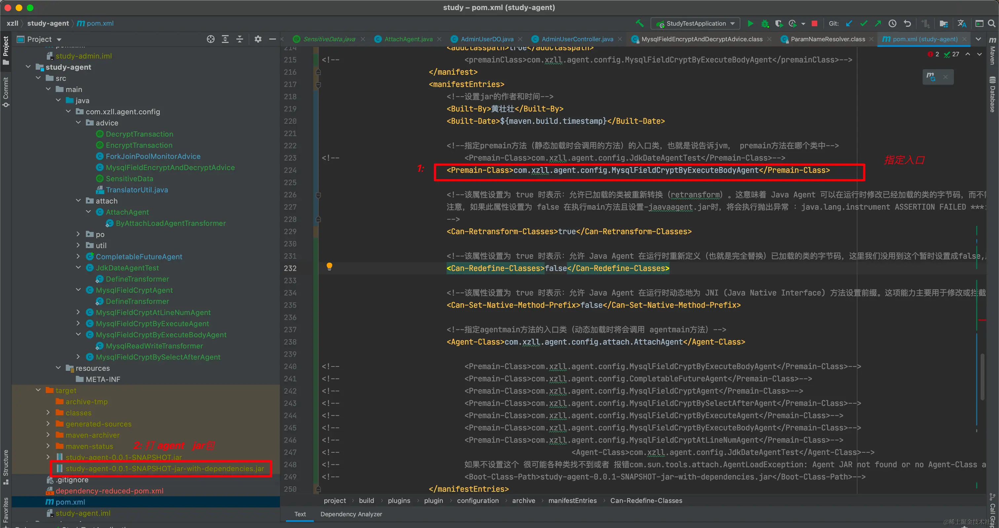Open Project panel gear options

258,39
